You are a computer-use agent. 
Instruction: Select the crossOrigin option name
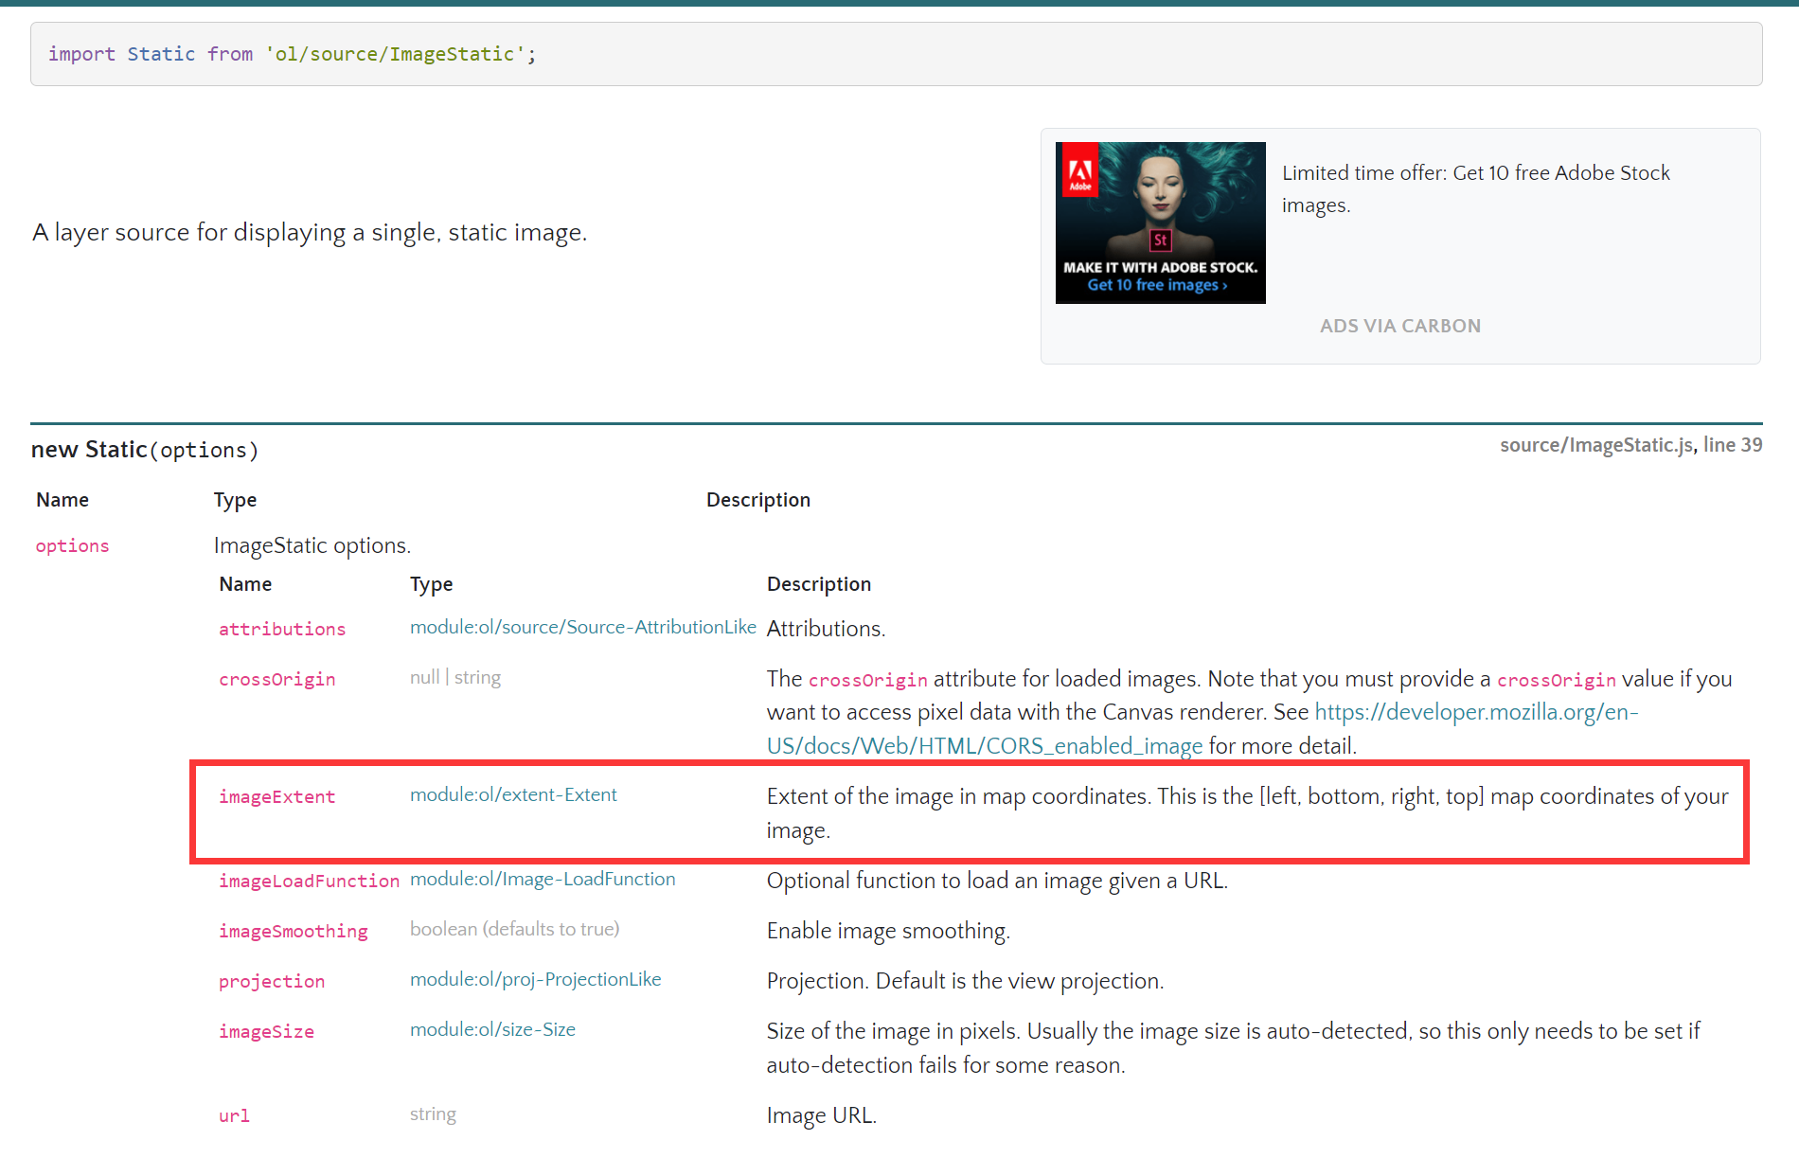tap(276, 679)
